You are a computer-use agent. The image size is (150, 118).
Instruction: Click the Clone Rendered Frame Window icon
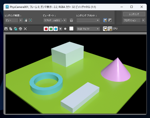point(16,29)
